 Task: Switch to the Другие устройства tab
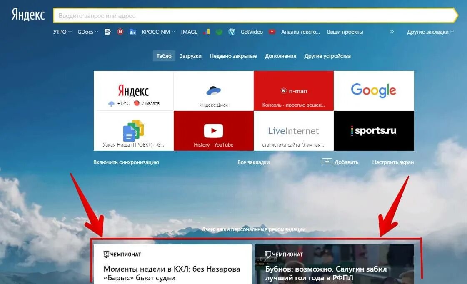(327, 56)
